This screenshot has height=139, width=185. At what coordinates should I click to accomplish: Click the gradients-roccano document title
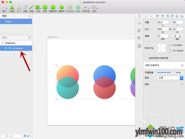(94, 2)
